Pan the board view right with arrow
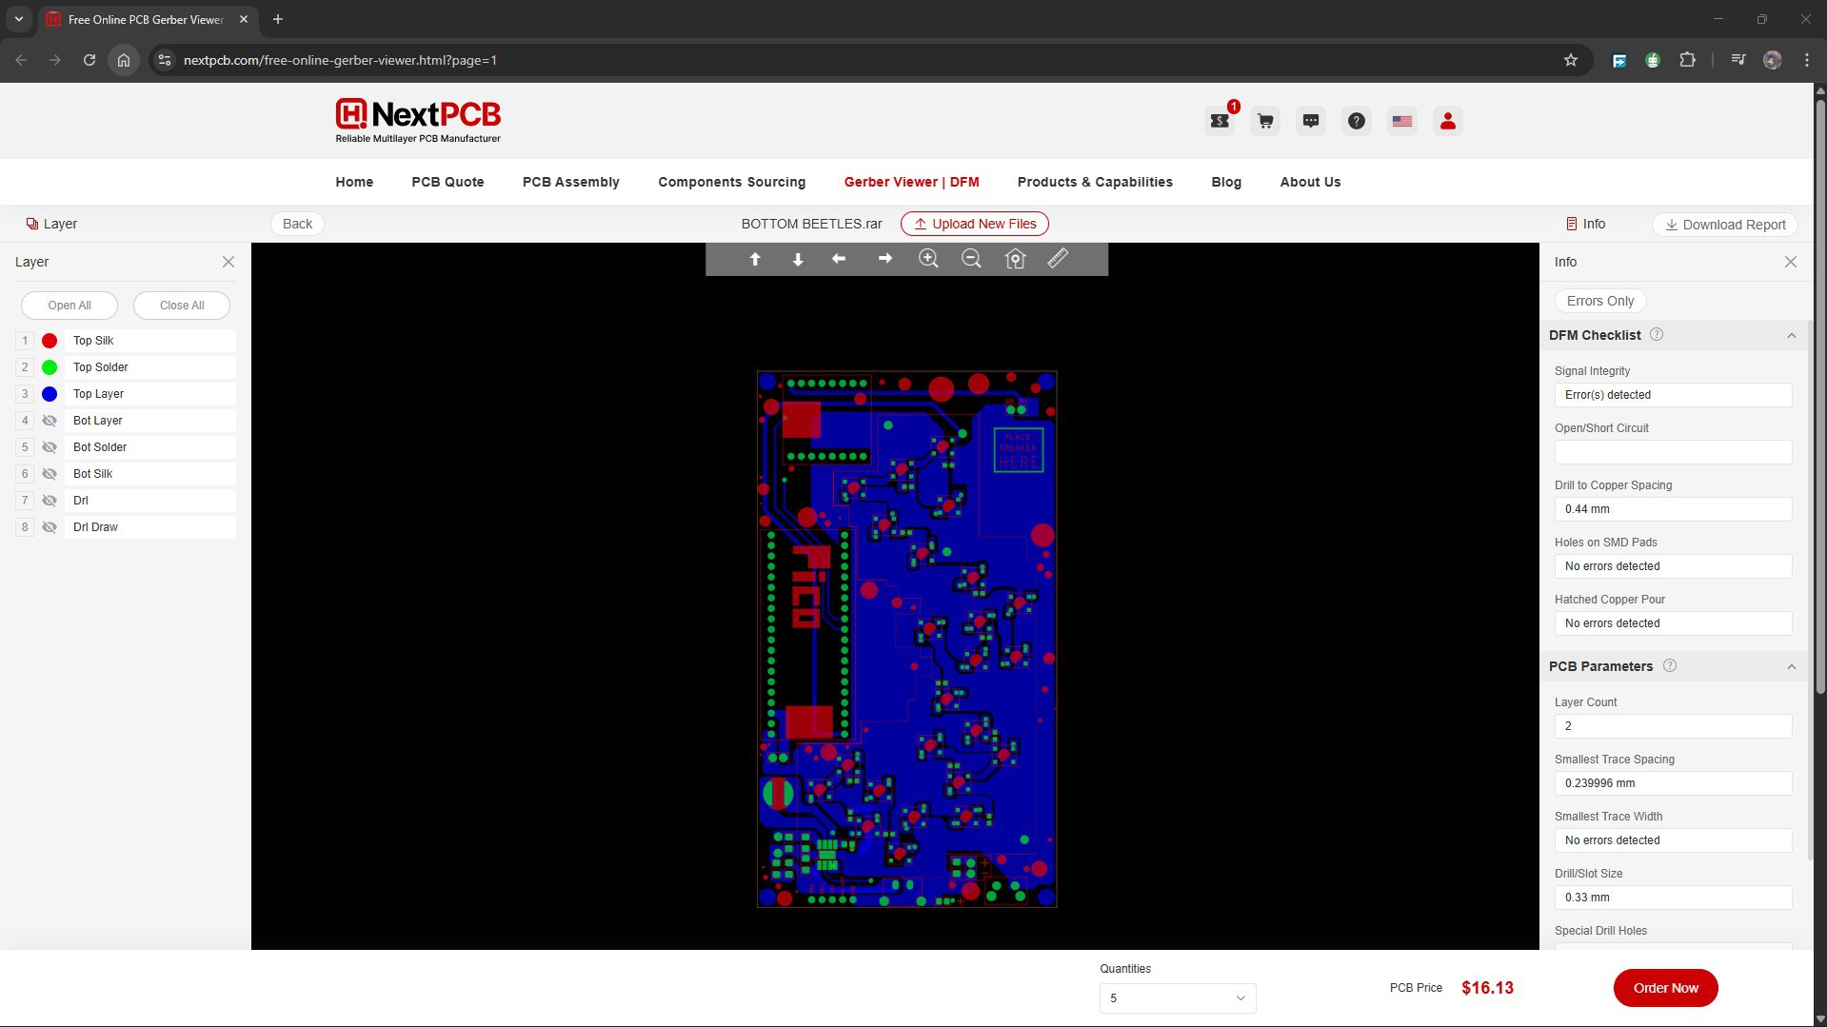This screenshot has height=1027, width=1827. [884, 259]
